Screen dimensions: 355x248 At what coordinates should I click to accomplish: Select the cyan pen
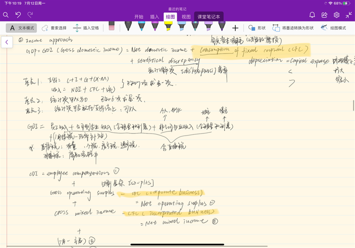[141, 26]
